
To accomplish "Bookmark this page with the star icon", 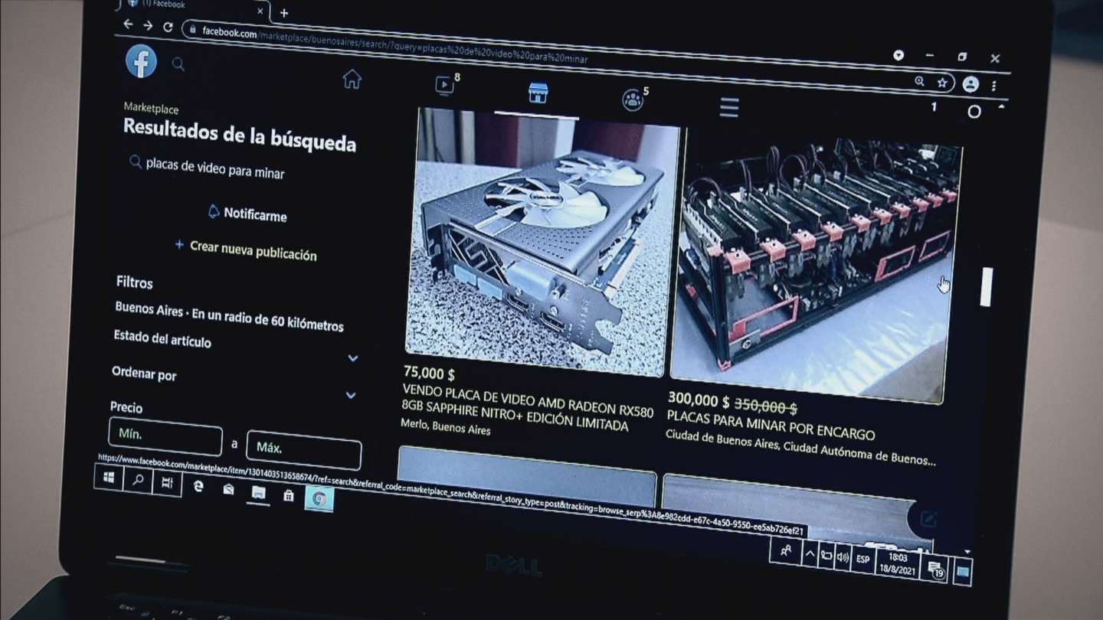I will point(942,83).
